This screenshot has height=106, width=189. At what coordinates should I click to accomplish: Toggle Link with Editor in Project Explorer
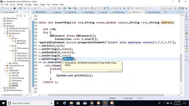click(x=21, y=16)
